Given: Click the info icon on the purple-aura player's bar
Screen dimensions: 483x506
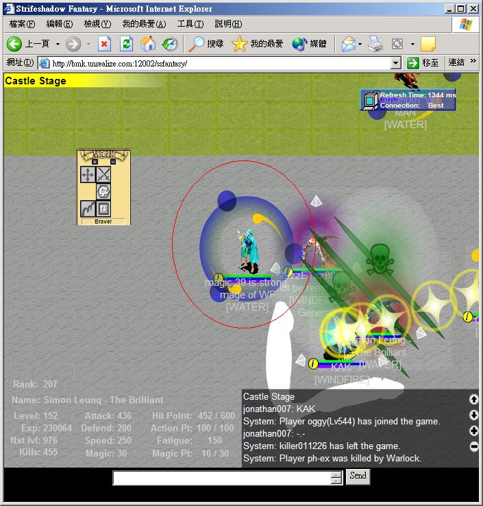Looking at the screenshot, I should (288, 272).
